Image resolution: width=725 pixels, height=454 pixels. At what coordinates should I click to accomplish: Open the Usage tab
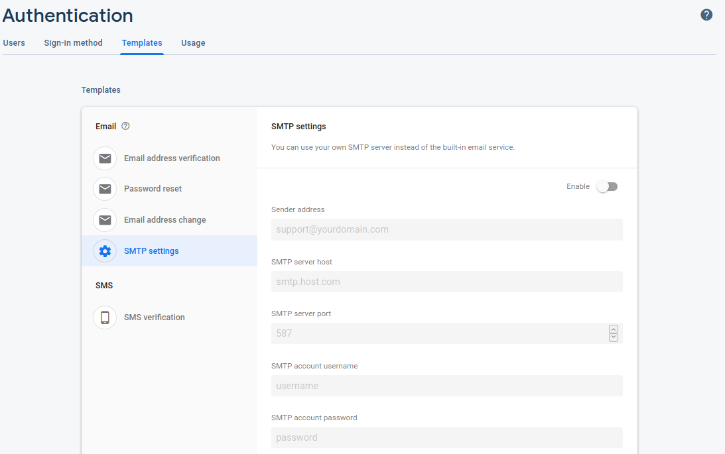click(193, 43)
